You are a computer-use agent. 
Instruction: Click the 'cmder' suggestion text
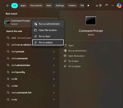click(x=15, y=86)
